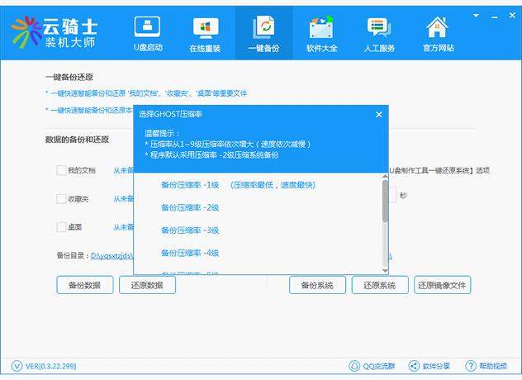Adjust the seconds spinner next to 秒
Image resolution: width=522 pixels, height=380 pixels.
tap(392, 196)
